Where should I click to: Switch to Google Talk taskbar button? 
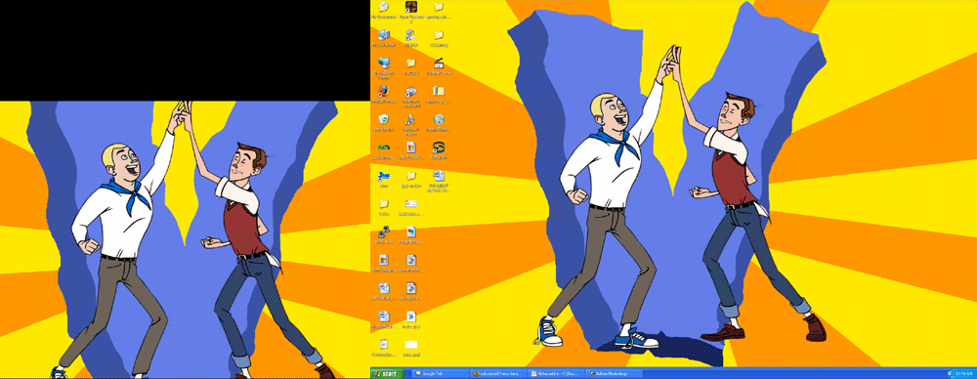coord(440,373)
